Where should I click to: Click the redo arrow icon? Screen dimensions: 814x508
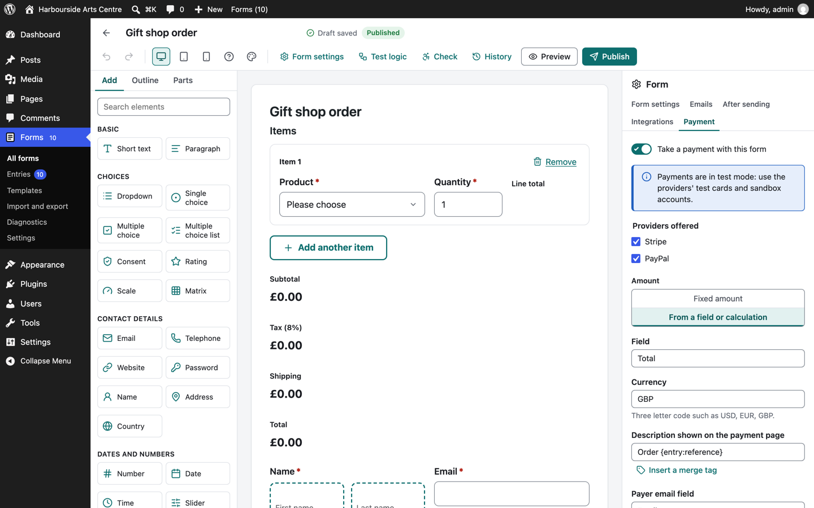(x=129, y=56)
